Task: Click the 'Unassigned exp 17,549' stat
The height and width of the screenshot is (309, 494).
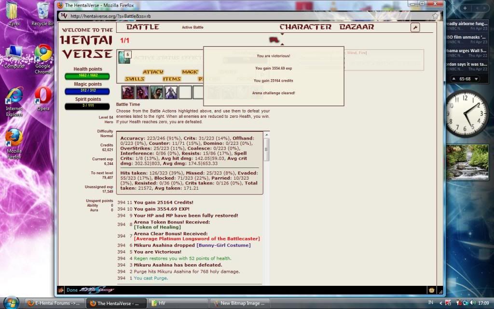Action: pyautogui.click(x=99, y=189)
